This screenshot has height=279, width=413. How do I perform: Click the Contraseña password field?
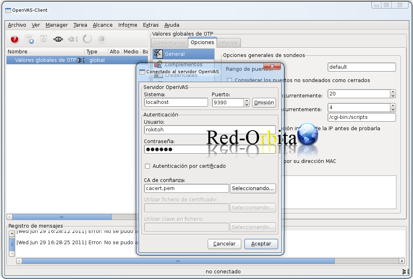[210, 149]
